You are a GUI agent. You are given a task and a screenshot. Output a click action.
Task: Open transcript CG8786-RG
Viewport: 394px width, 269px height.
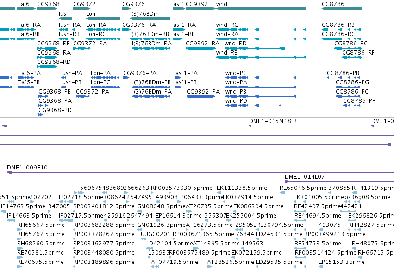coord(339,34)
